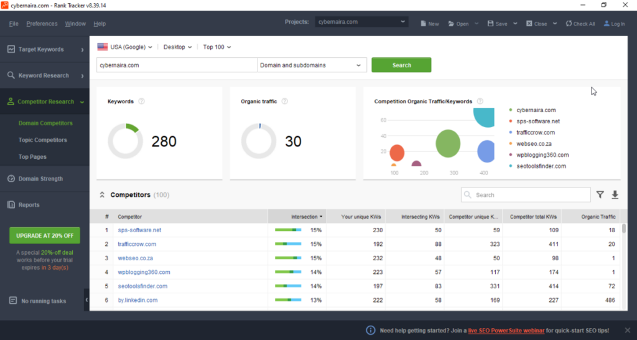Open the Preferences menu

(x=42, y=24)
